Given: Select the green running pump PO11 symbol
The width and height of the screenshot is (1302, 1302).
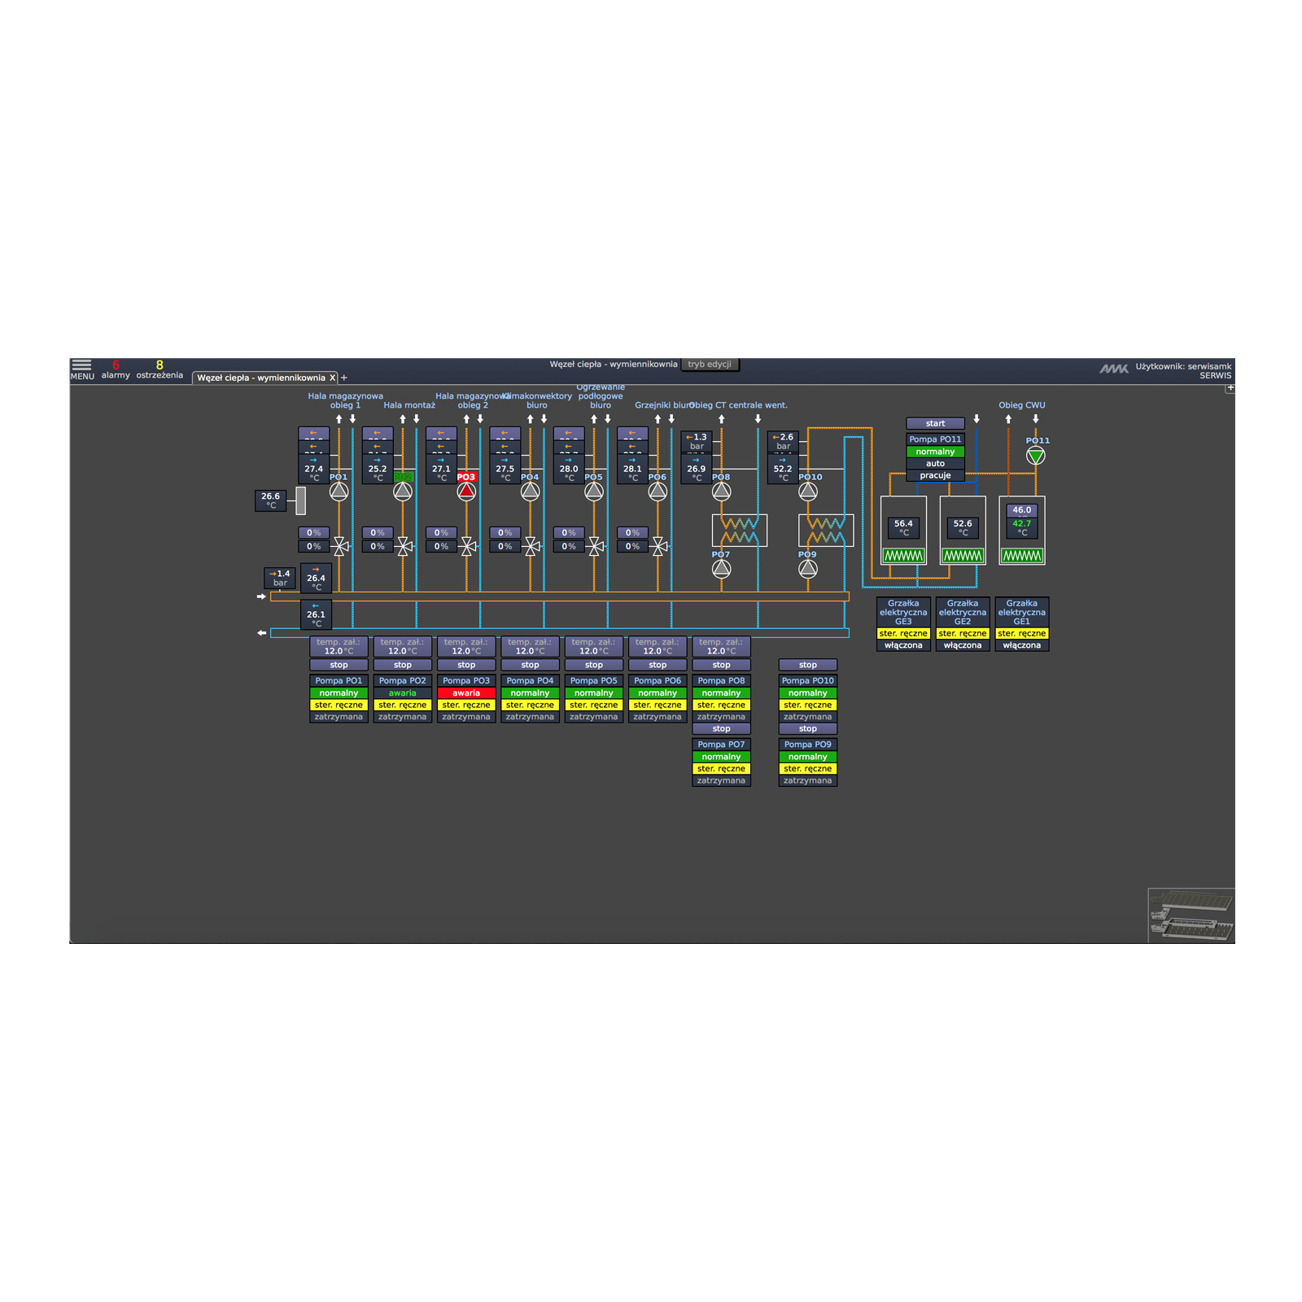Looking at the screenshot, I should click(x=1035, y=456).
